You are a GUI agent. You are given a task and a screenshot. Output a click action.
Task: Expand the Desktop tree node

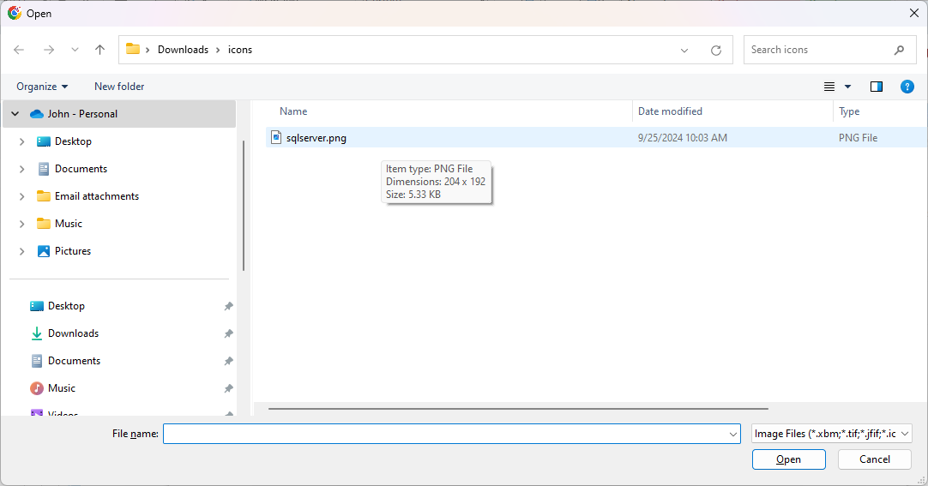pos(21,141)
